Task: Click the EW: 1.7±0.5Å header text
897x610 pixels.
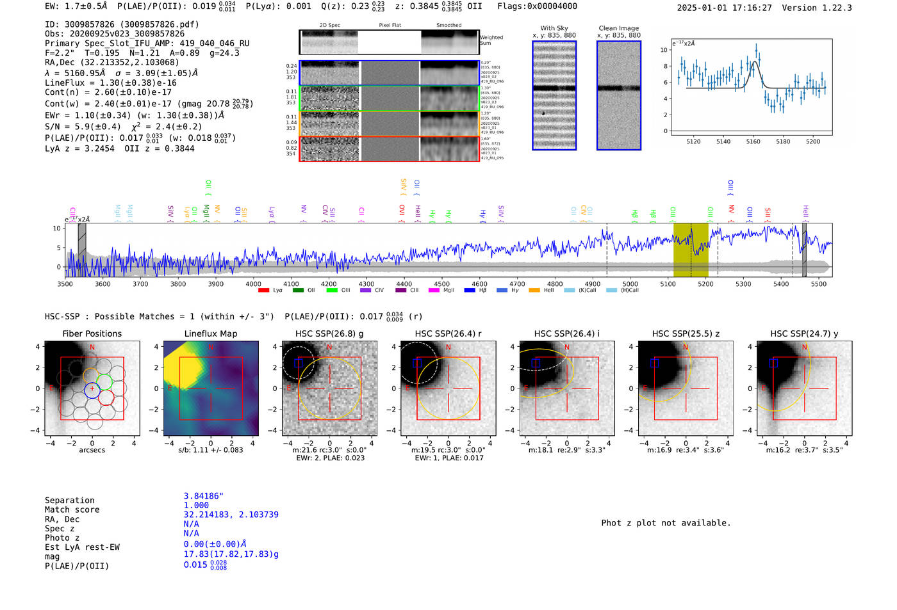Action: pyautogui.click(x=76, y=6)
